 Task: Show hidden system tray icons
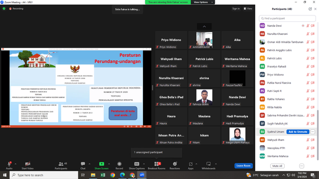click(284, 175)
